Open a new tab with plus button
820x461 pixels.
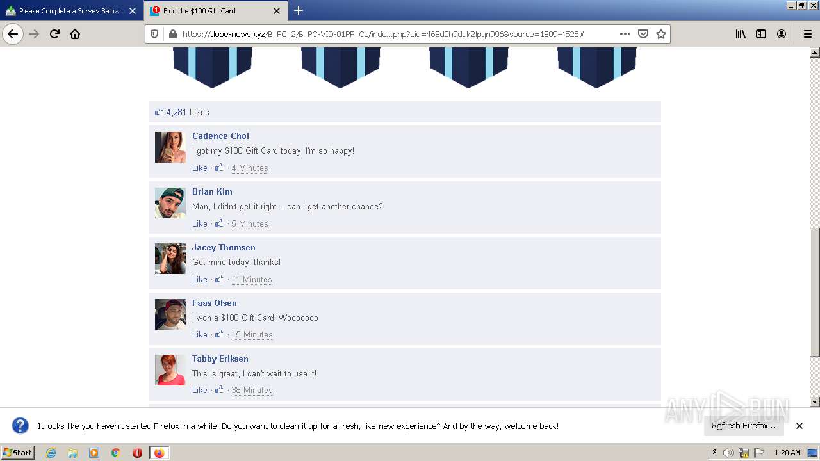pos(299,11)
